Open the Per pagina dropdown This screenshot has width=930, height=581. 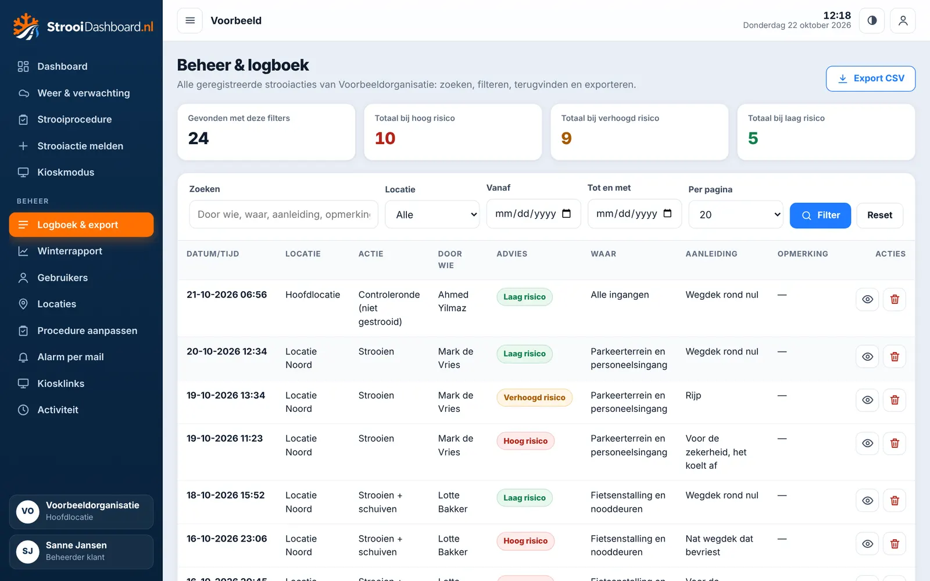[735, 214]
